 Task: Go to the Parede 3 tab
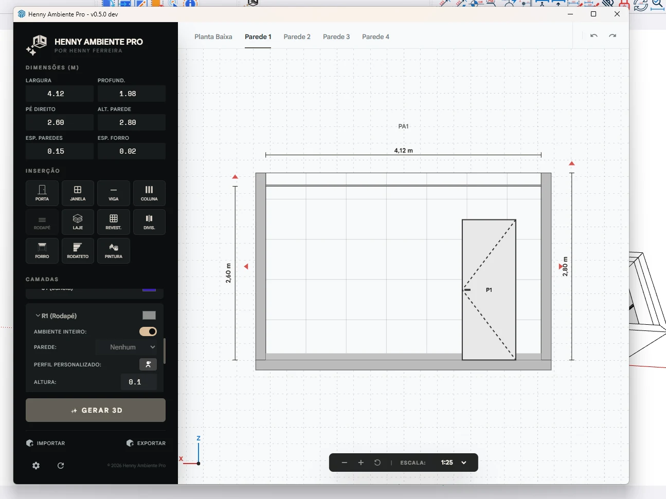tap(336, 37)
